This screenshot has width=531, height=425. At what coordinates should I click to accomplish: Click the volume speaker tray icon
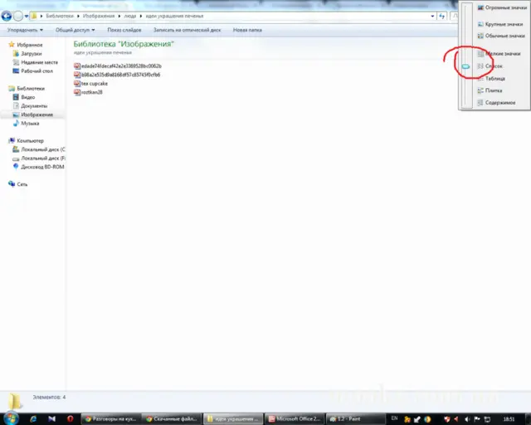click(x=467, y=419)
